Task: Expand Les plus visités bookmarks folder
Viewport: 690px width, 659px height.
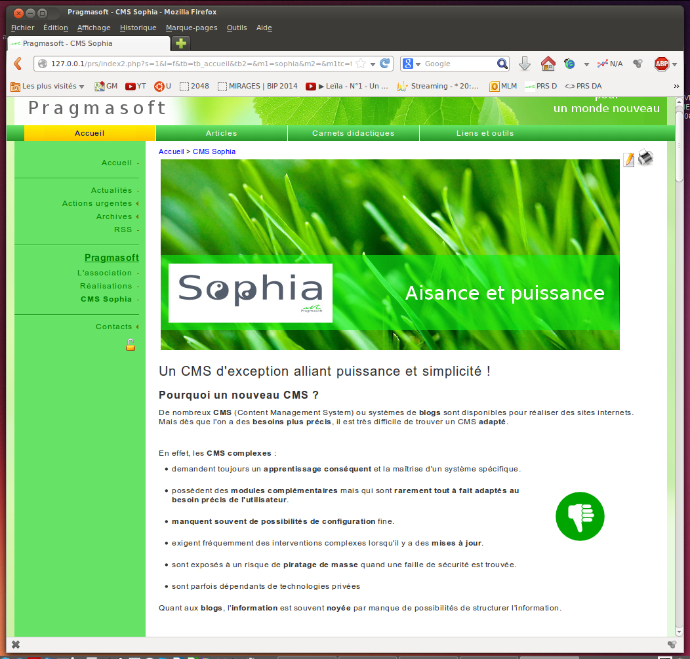Action: tap(47, 86)
